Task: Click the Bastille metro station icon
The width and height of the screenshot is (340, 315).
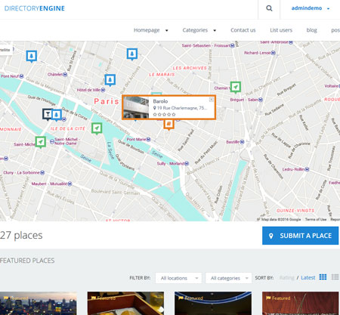Action: pyautogui.click(x=242, y=142)
